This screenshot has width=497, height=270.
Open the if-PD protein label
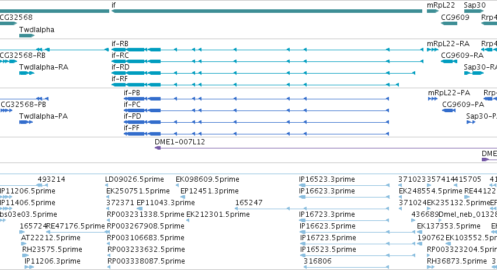click(x=133, y=116)
